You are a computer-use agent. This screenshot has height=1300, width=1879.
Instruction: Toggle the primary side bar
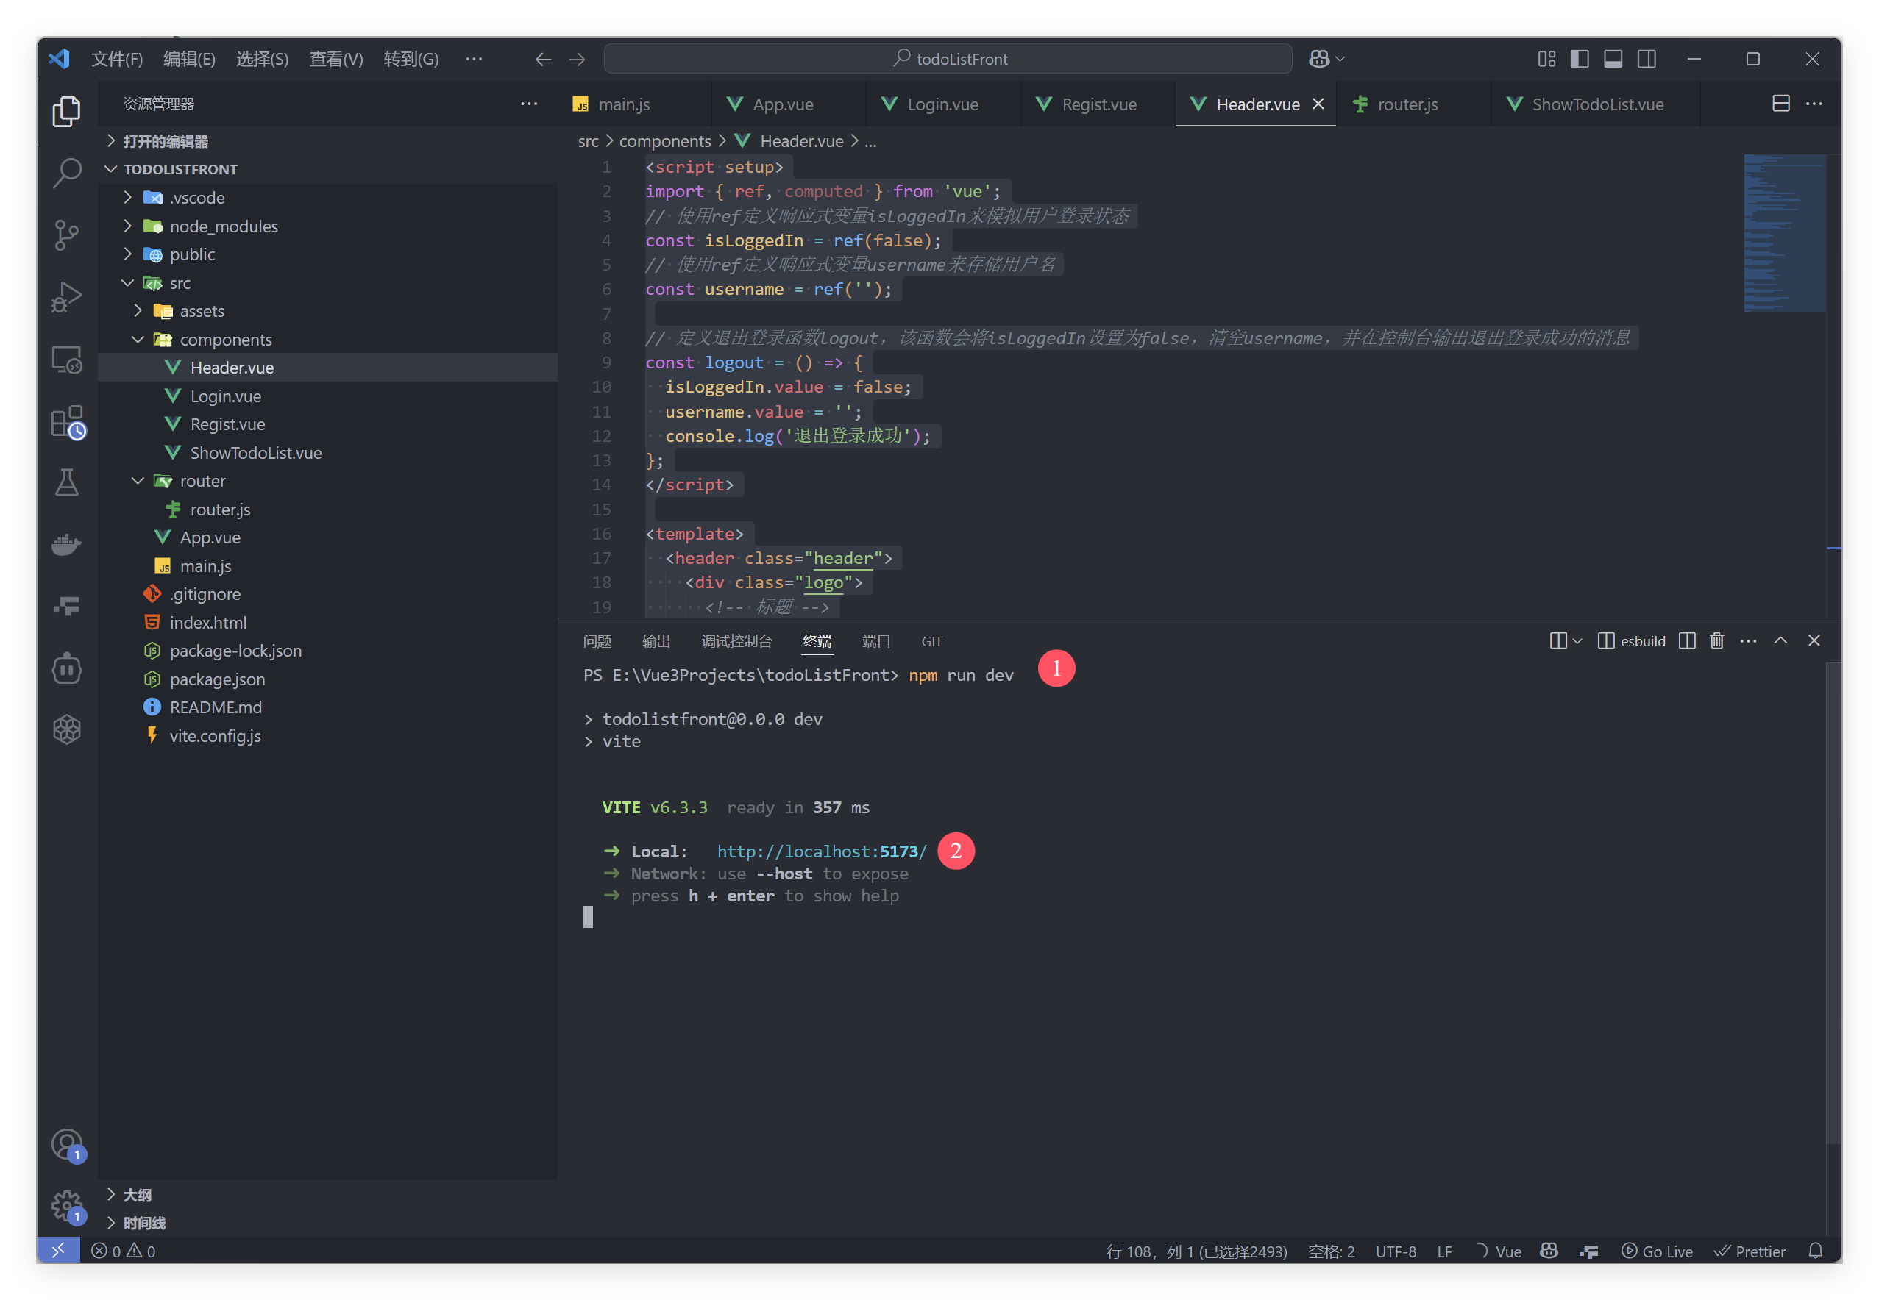click(x=1579, y=59)
